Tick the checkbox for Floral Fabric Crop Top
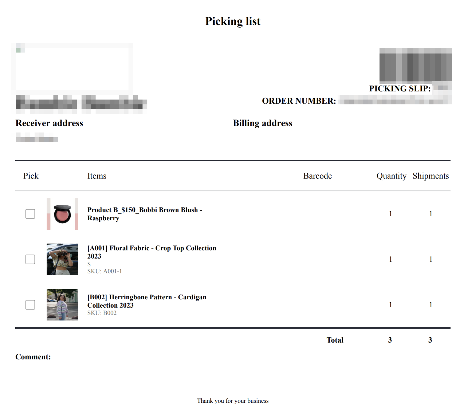The image size is (464, 415). tap(30, 259)
